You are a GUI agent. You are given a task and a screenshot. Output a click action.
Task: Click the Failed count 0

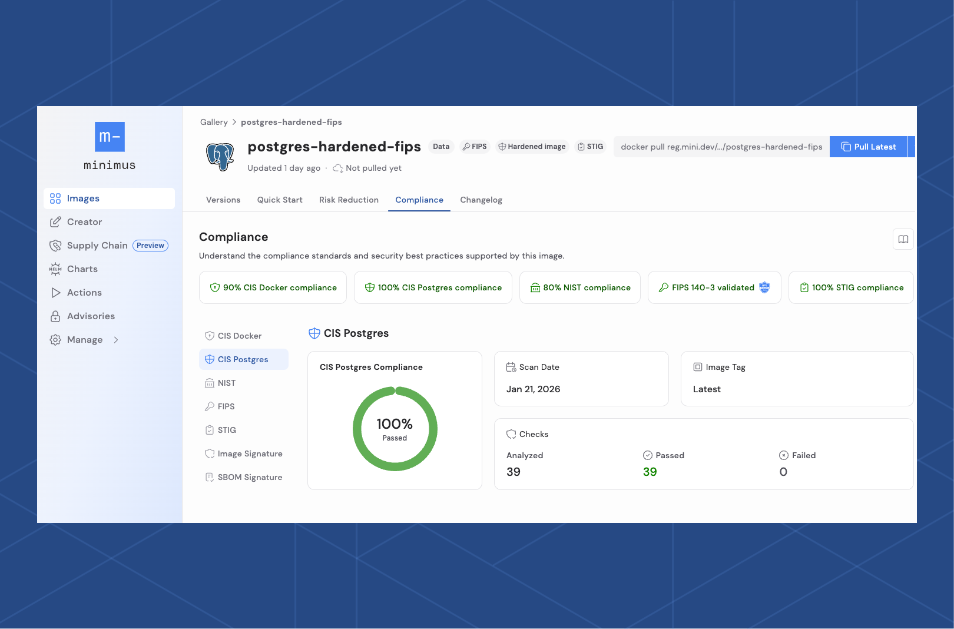(x=783, y=472)
